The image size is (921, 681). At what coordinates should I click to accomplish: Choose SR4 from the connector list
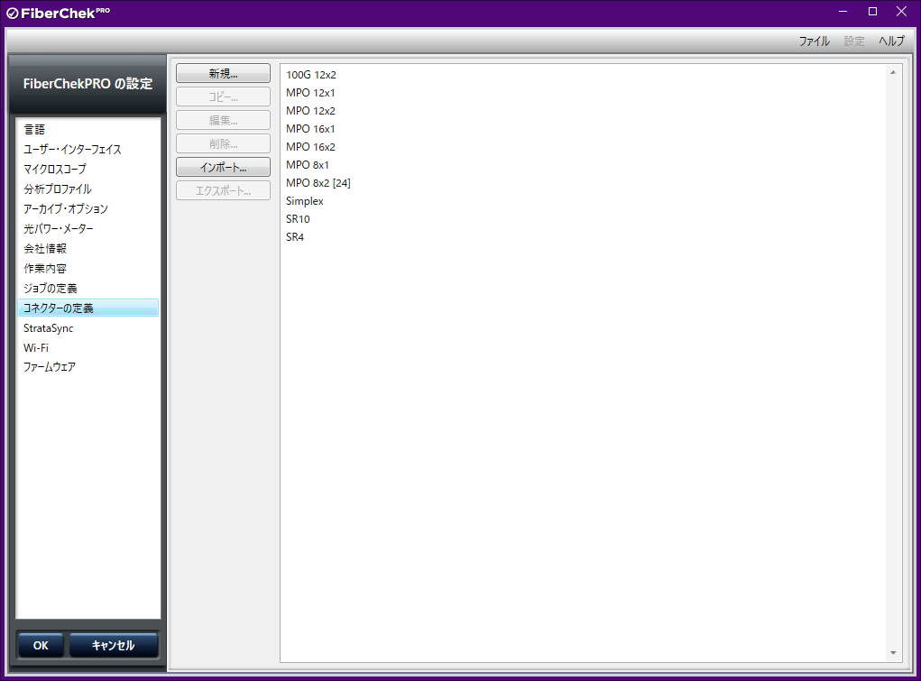point(295,237)
